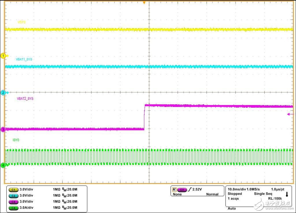Click channel 4 green ground reference marker

point(3,166)
